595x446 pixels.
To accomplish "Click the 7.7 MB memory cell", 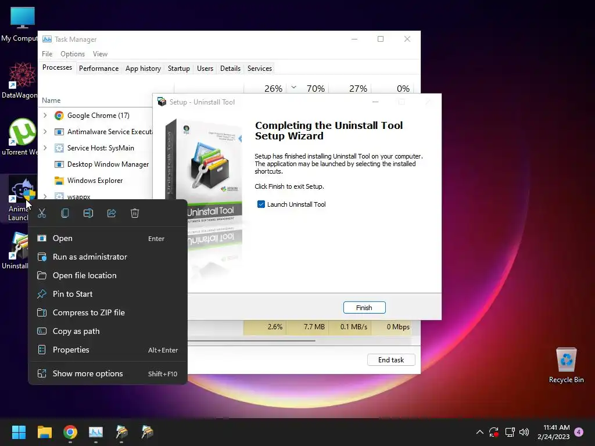I will click(308, 327).
